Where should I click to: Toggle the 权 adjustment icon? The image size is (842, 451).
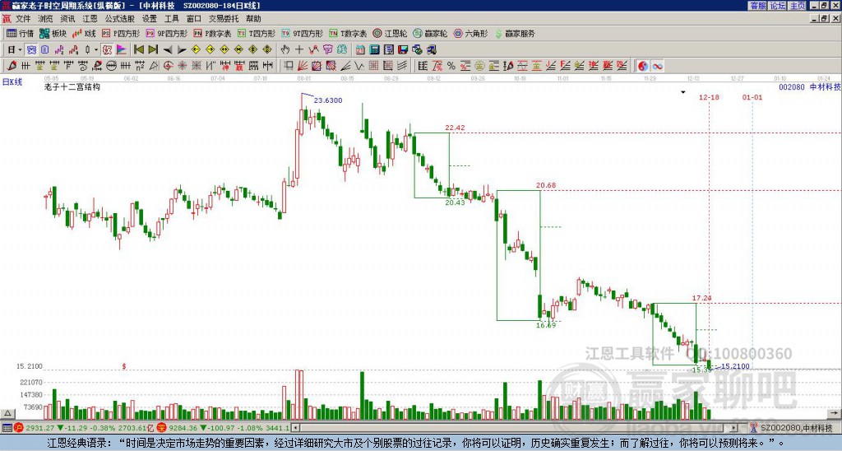(x=107, y=49)
